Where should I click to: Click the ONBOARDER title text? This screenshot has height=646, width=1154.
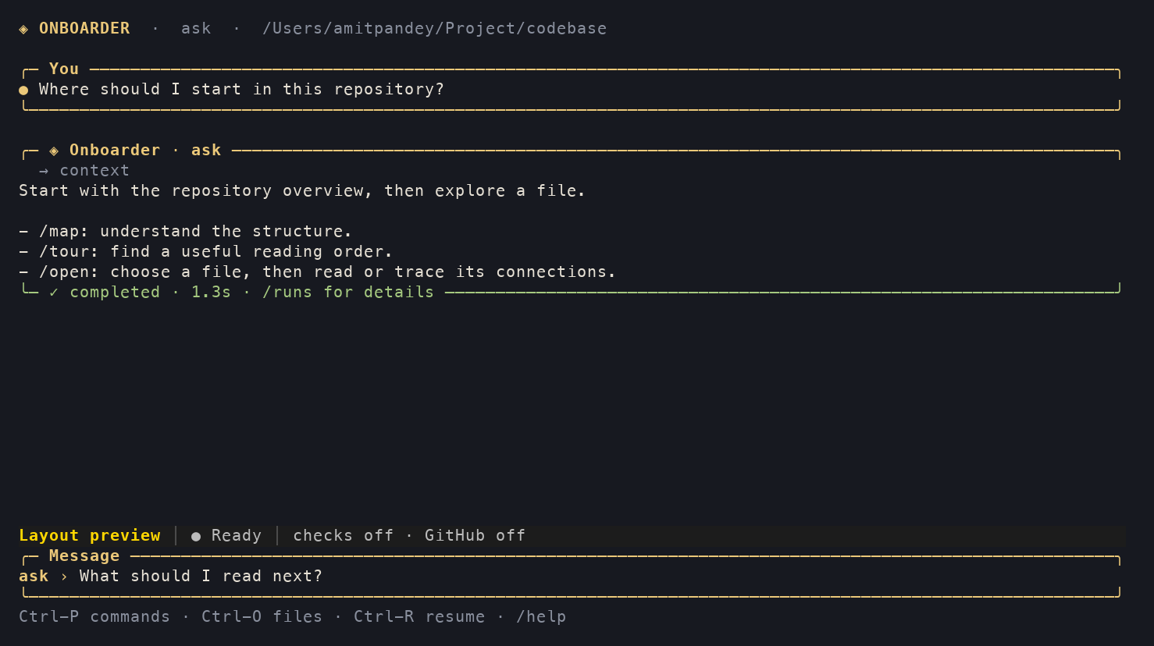click(84, 28)
